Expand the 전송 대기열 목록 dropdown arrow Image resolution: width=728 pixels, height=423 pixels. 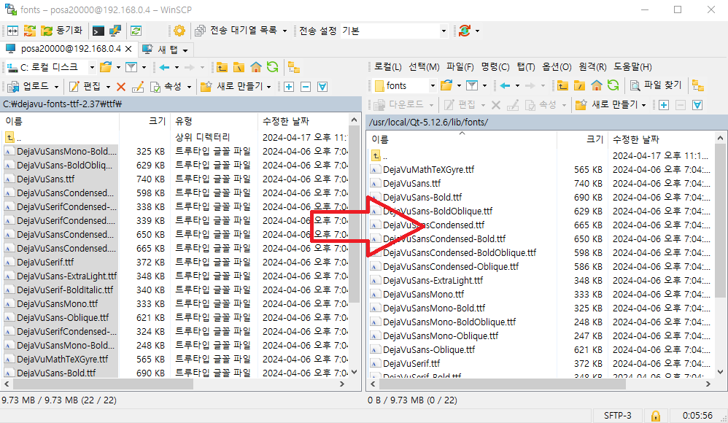284,31
